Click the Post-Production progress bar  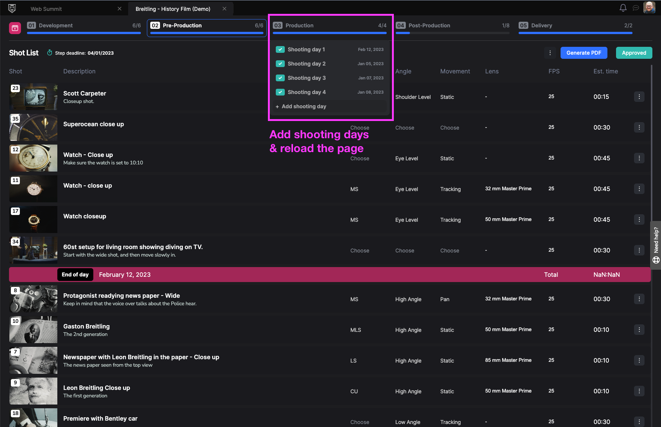(453, 33)
